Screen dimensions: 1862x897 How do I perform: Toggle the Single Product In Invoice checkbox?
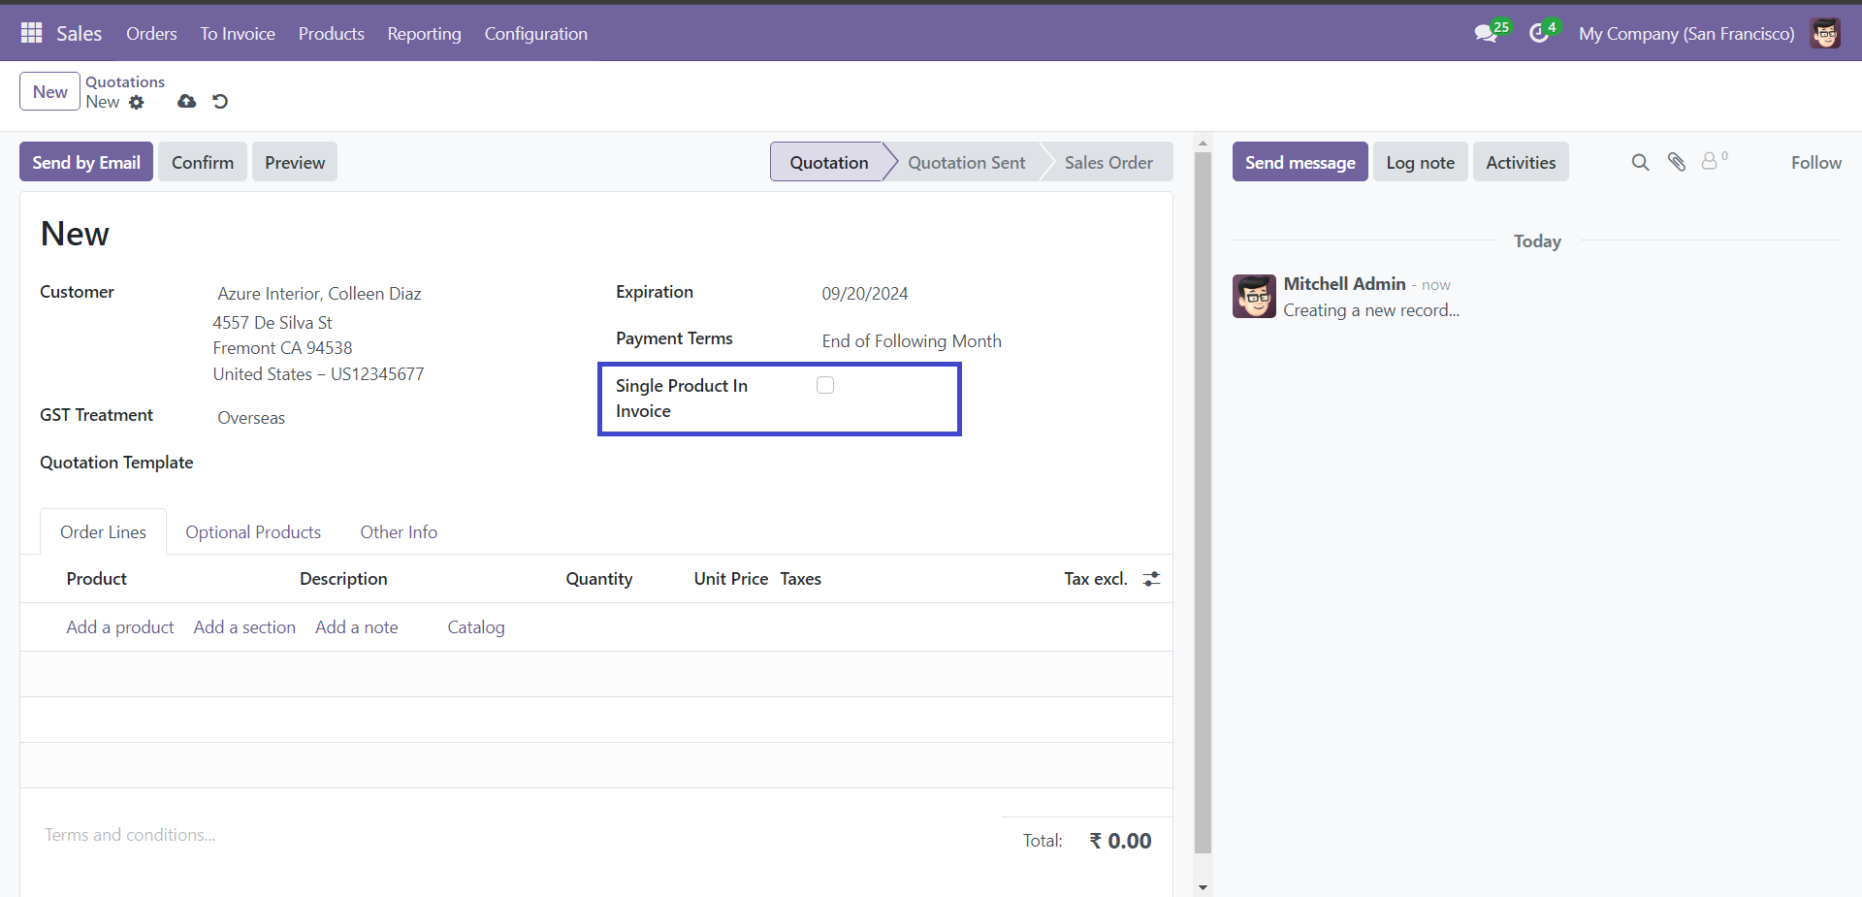(x=825, y=385)
